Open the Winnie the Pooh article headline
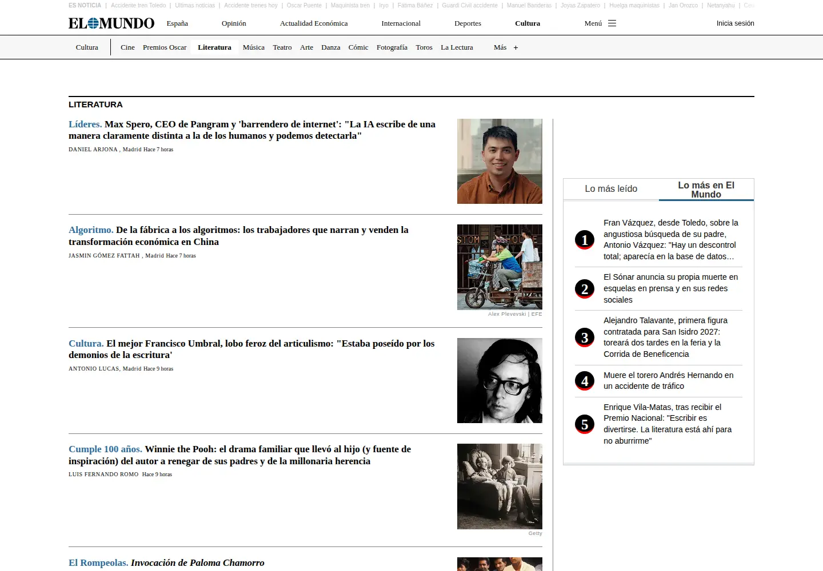Image resolution: width=823 pixels, height=571 pixels. [239, 455]
